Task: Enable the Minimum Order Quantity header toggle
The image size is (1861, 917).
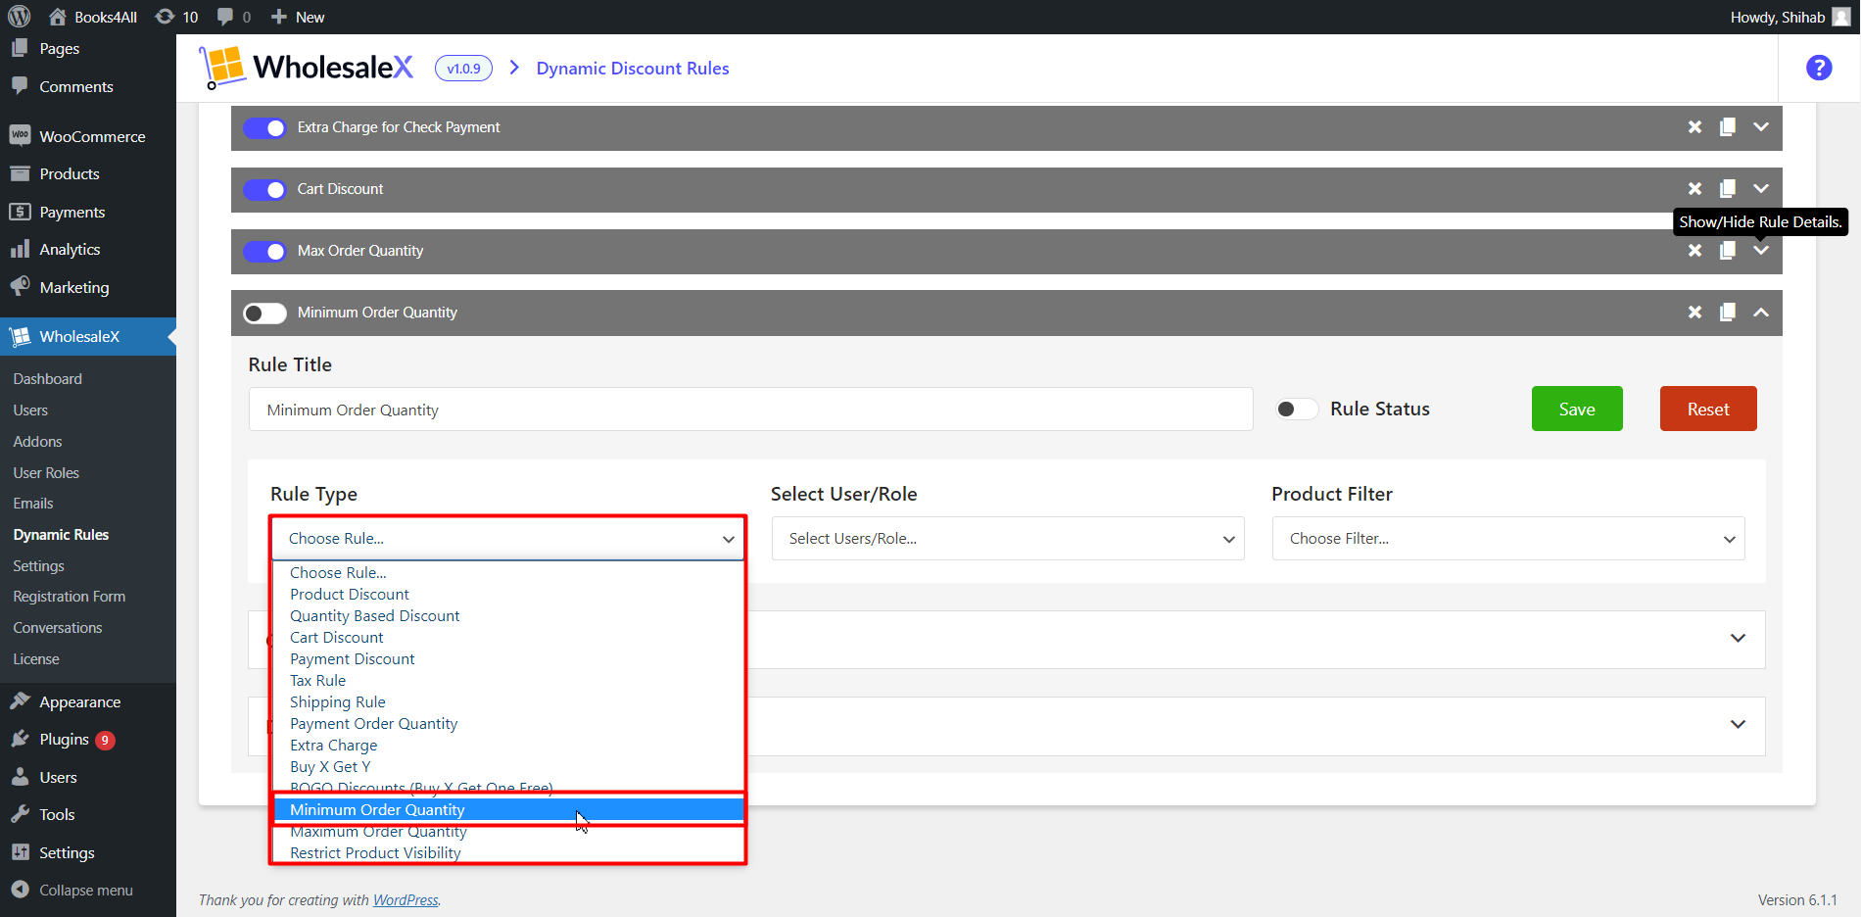Action: click(264, 313)
